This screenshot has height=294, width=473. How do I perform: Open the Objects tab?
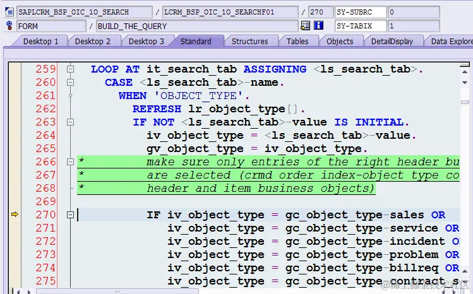tap(340, 41)
